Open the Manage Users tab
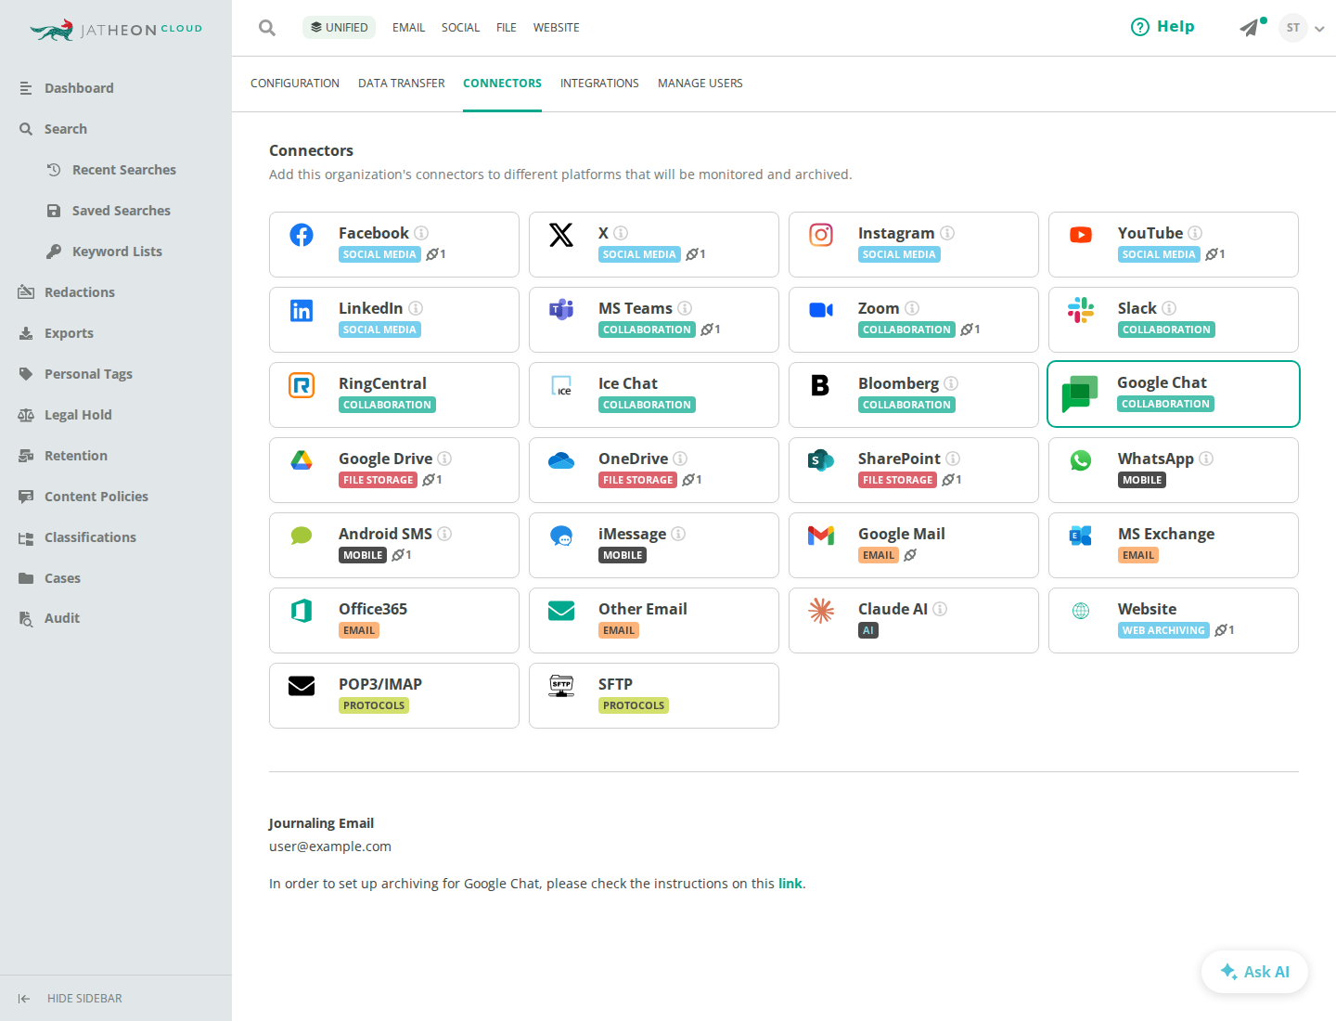Viewport: 1336px width, 1021px height. (x=700, y=84)
